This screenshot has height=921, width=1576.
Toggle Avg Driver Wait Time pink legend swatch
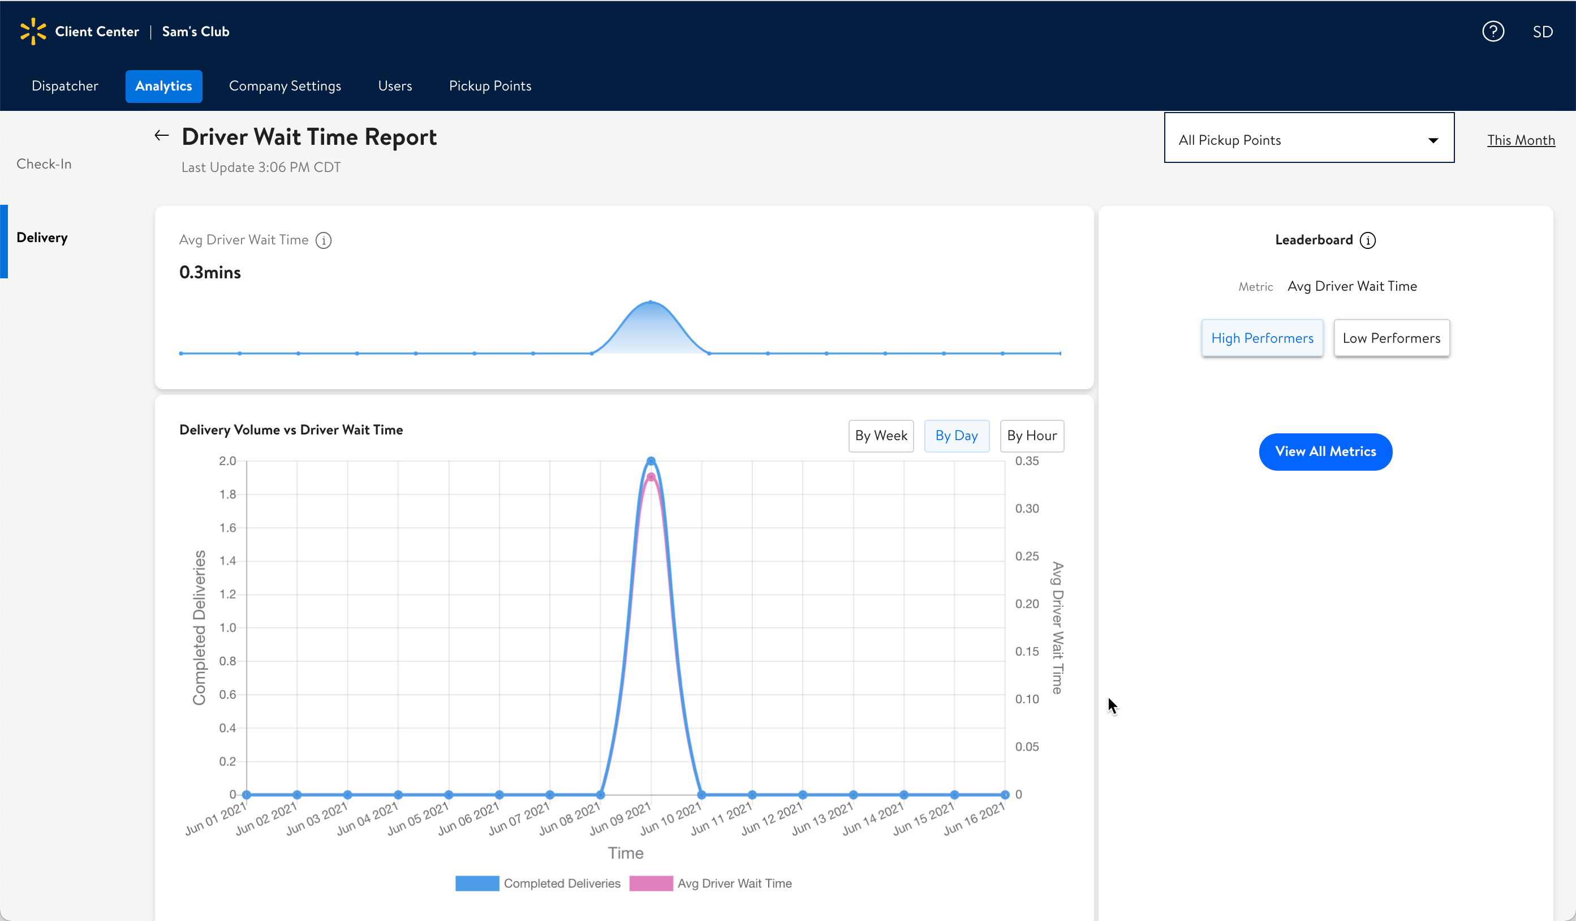tap(651, 883)
